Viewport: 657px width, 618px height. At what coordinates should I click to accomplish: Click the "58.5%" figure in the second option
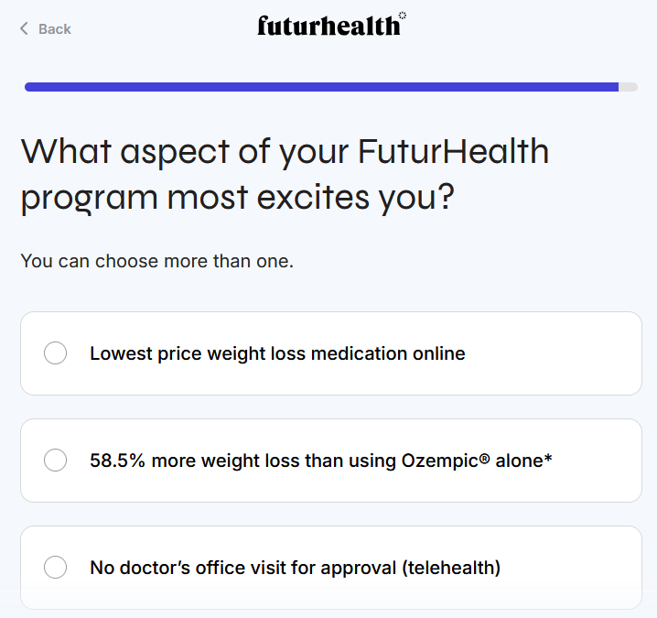point(118,461)
